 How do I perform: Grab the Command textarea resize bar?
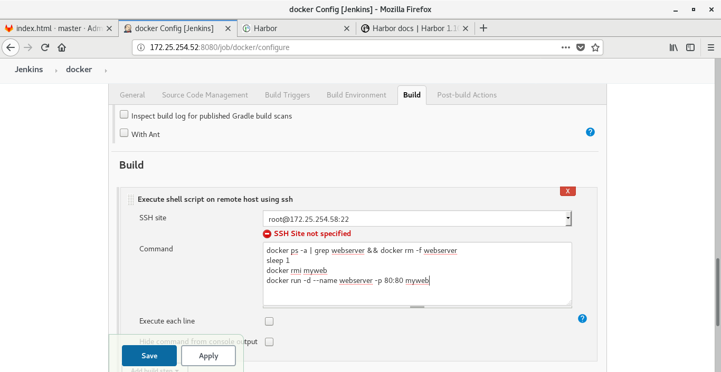[x=417, y=307]
